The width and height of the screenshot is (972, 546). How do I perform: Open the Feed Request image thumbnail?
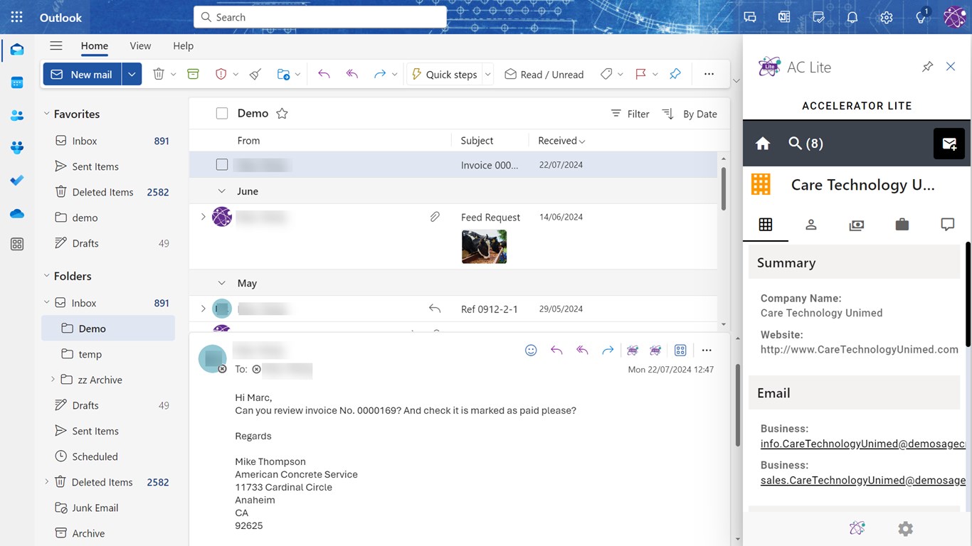484,247
